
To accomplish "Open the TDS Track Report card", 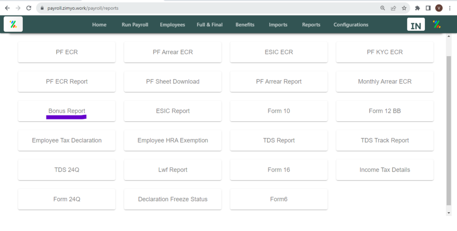I will [385, 140].
